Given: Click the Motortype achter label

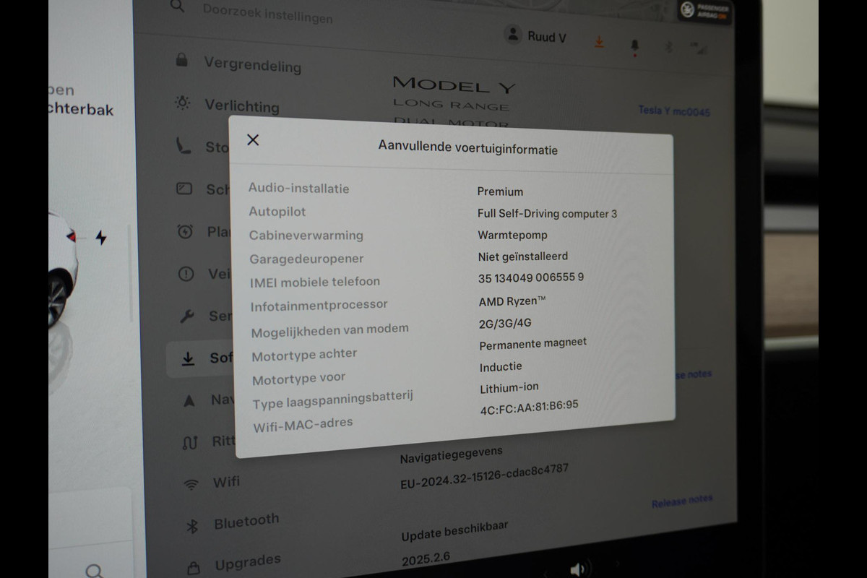Looking at the screenshot, I should 304,355.
